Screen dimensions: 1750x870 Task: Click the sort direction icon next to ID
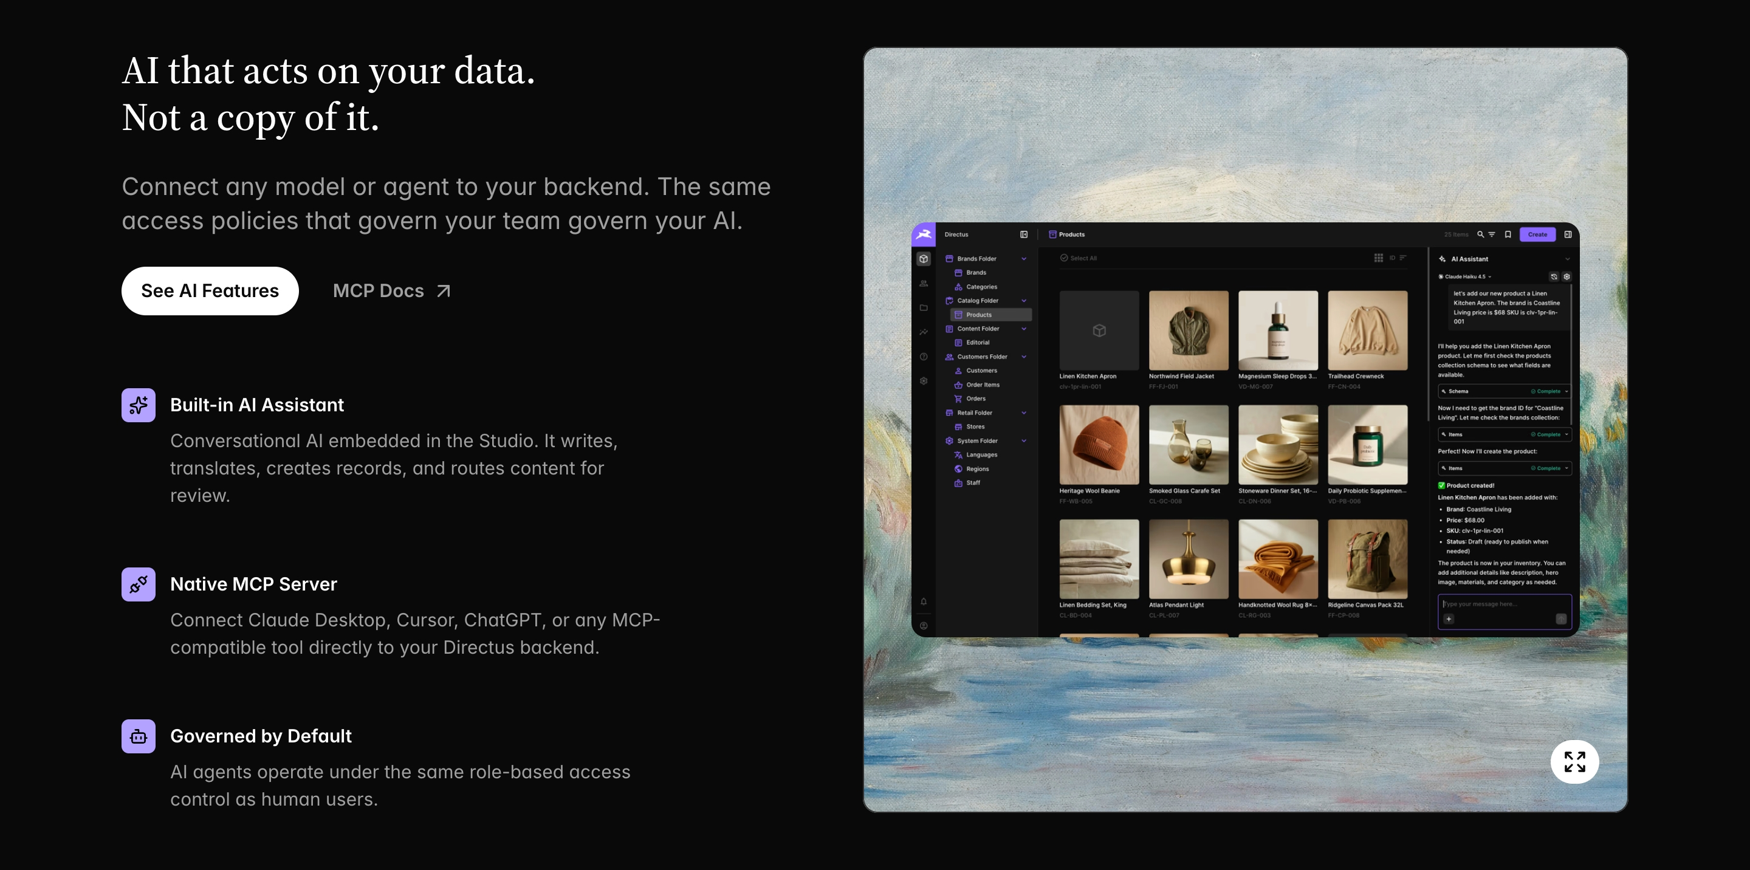coord(1403,258)
